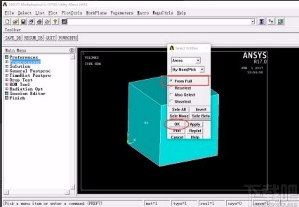
Task: Click the Sele All button
Action: click(179, 109)
